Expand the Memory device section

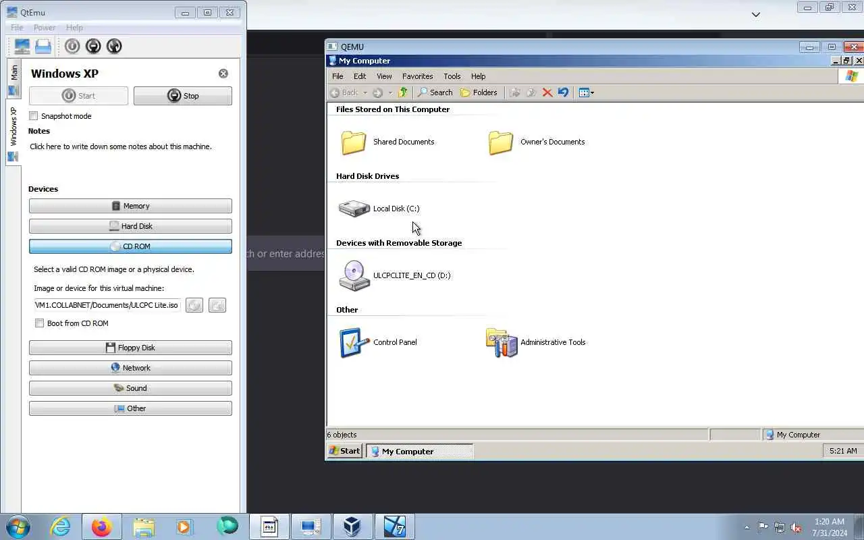click(x=130, y=206)
